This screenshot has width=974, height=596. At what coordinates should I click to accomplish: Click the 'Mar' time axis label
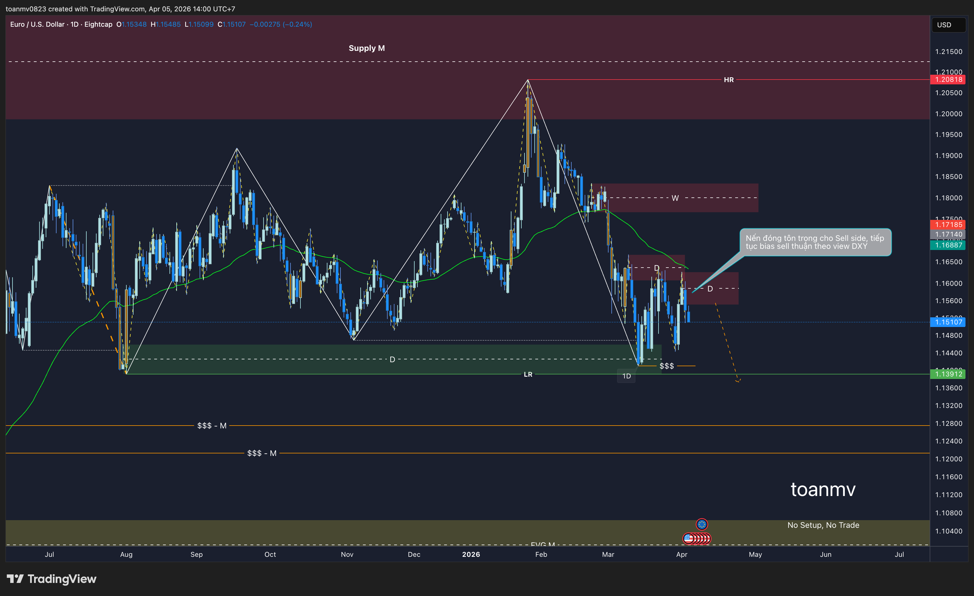point(608,555)
